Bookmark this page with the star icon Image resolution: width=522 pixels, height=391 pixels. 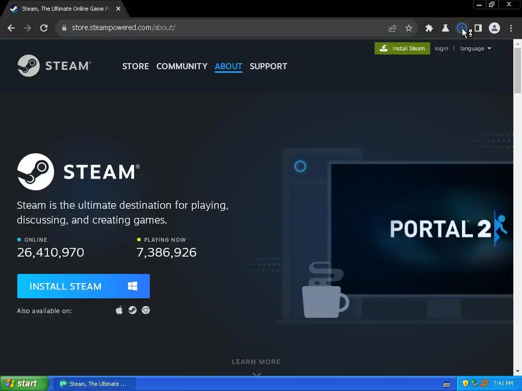[409, 29]
